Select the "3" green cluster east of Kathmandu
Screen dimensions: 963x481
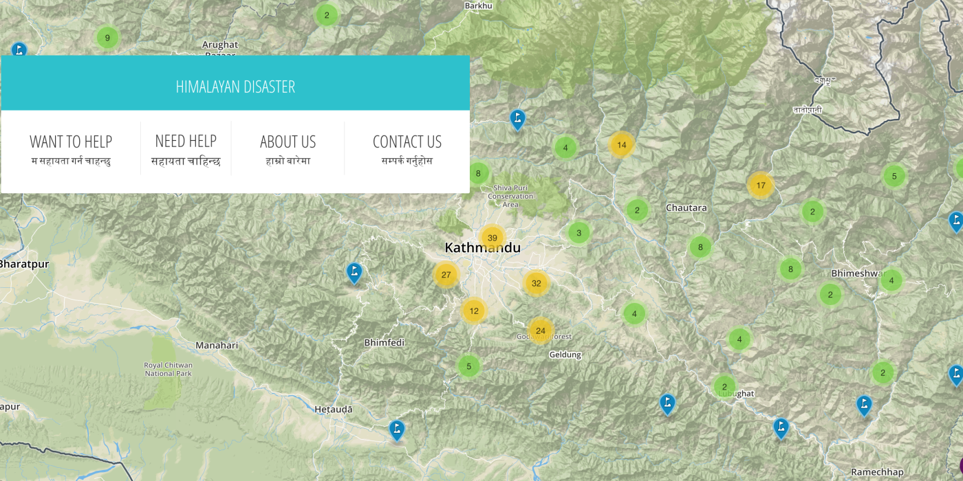click(x=578, y=232)
